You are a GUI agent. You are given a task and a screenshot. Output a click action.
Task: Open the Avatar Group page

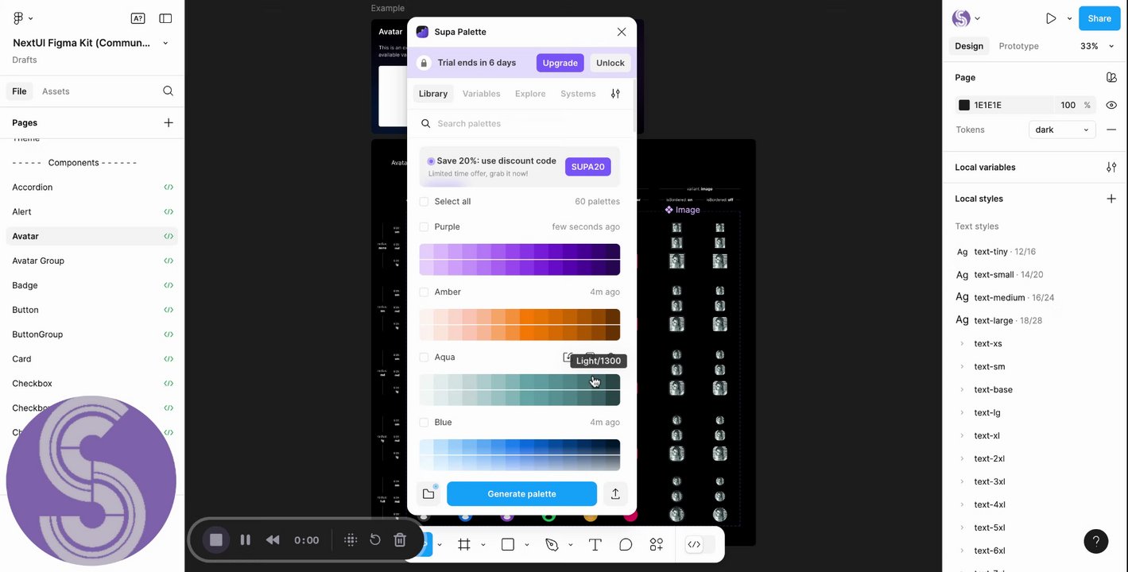38,261
